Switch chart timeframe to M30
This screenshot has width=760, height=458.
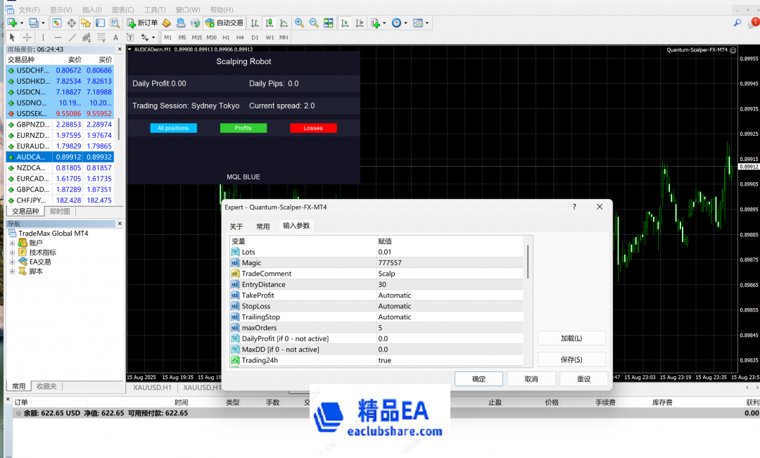(211, 37)
